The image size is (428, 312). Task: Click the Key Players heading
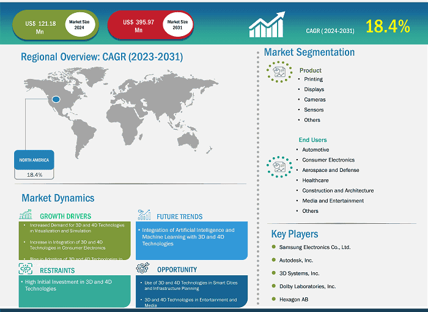(x=295, y=234)
